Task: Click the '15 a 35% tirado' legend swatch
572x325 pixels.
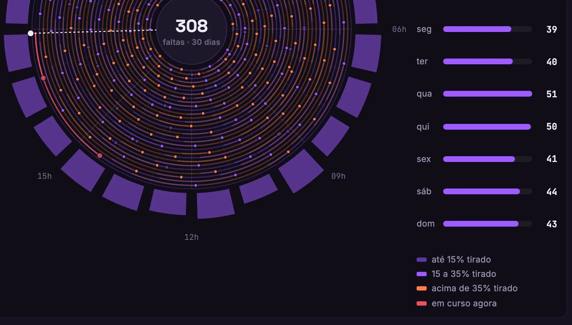Action: [x=422, y=274]
